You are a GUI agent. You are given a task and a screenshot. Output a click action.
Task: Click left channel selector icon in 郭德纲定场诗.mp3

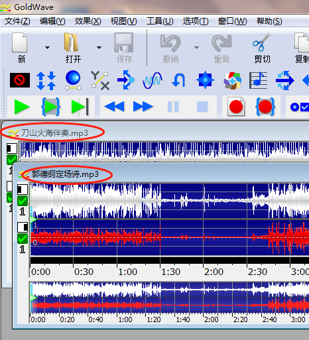pyautogui.click(x=23, y=190)
